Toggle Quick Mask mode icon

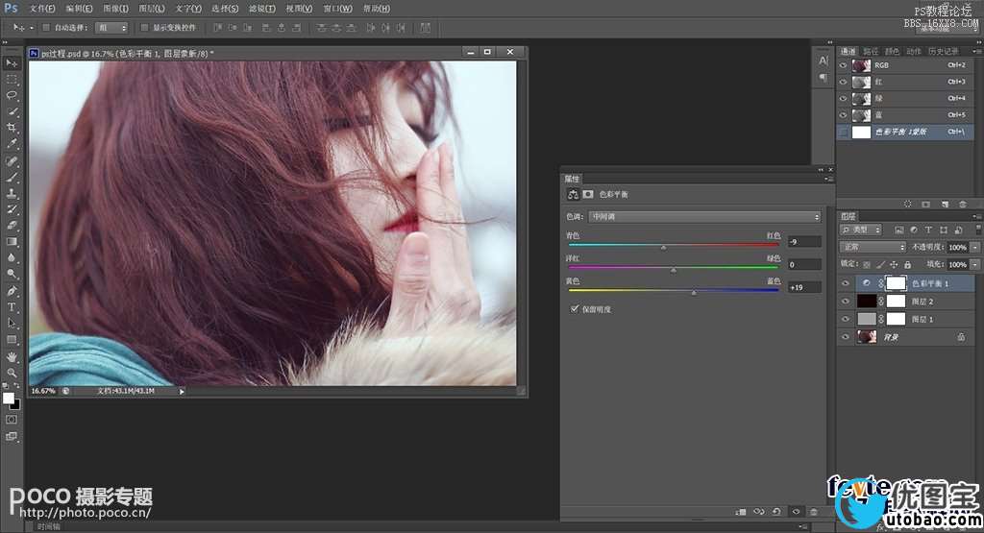(x=12, y=420)
